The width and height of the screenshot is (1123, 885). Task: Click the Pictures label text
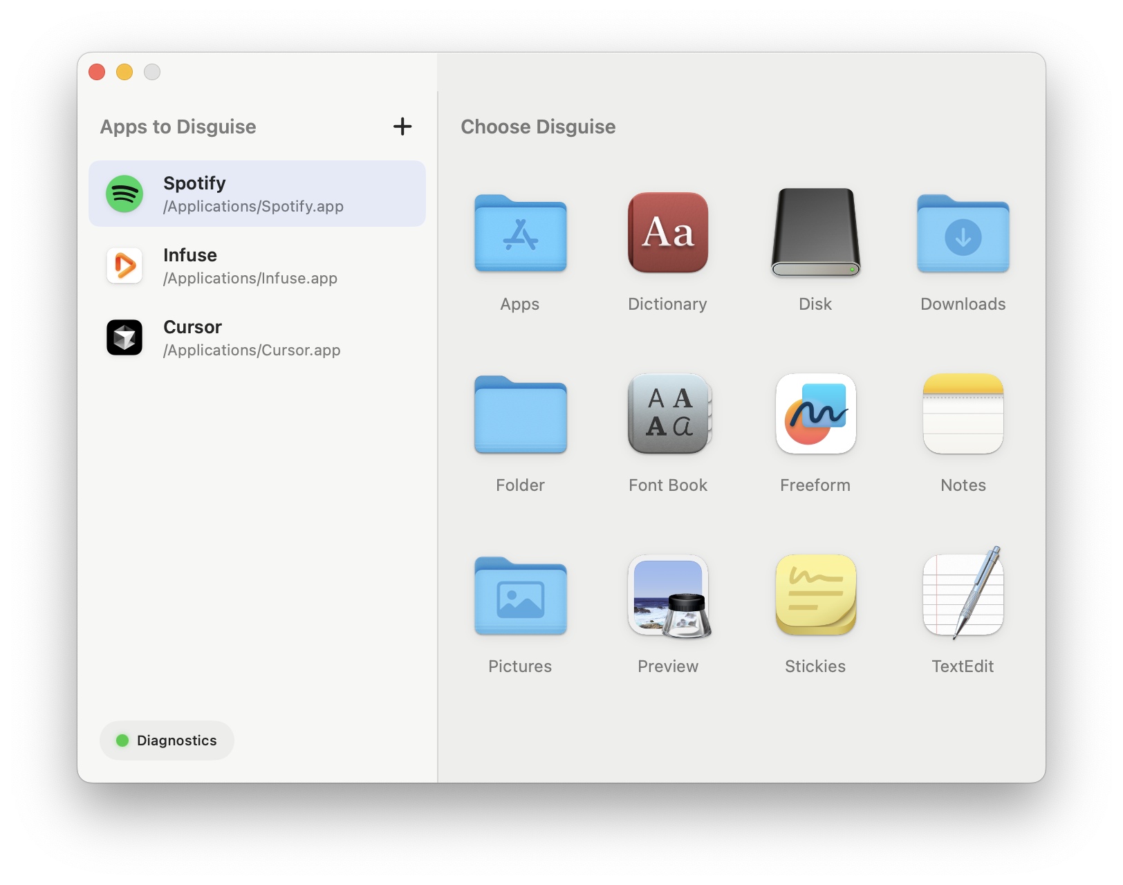[x=520, y=667]
